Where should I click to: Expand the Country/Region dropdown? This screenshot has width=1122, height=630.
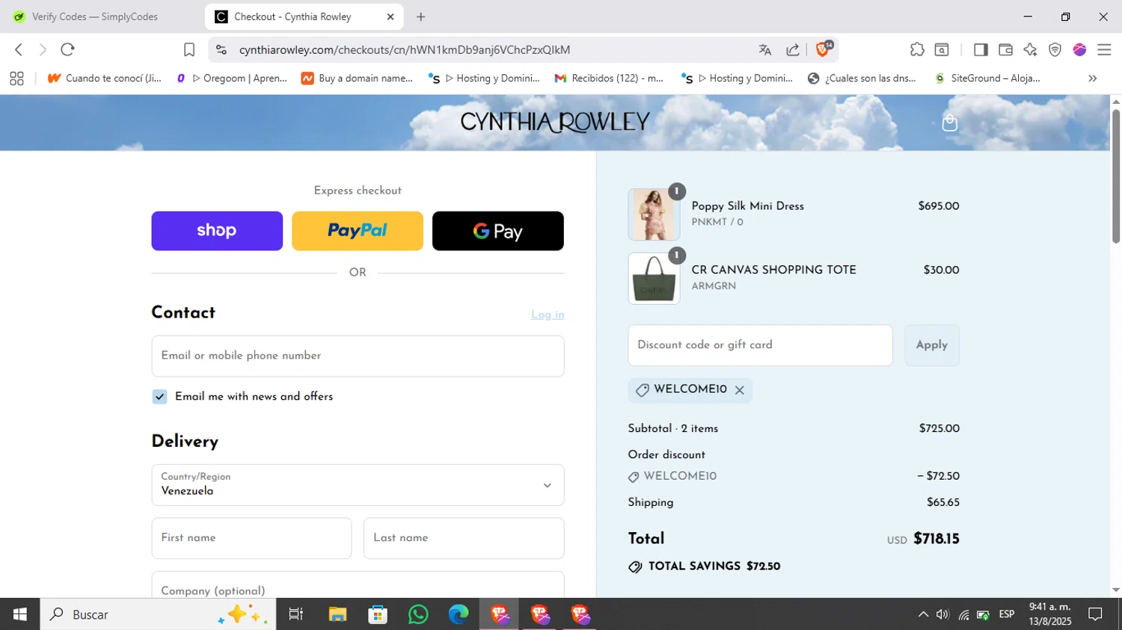[358, 485]
